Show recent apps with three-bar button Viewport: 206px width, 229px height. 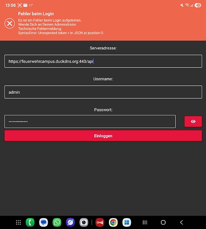point(145,223)
